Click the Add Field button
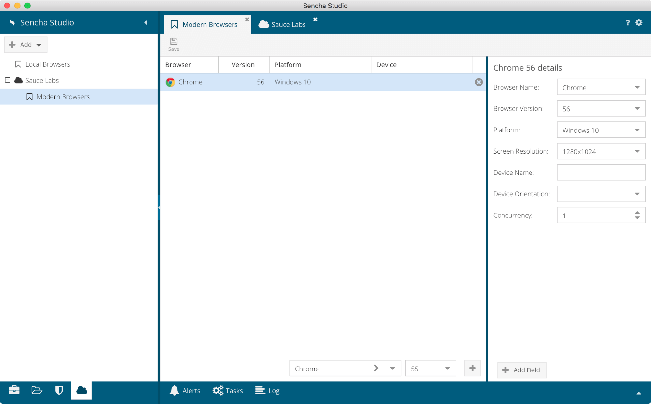 522,370
